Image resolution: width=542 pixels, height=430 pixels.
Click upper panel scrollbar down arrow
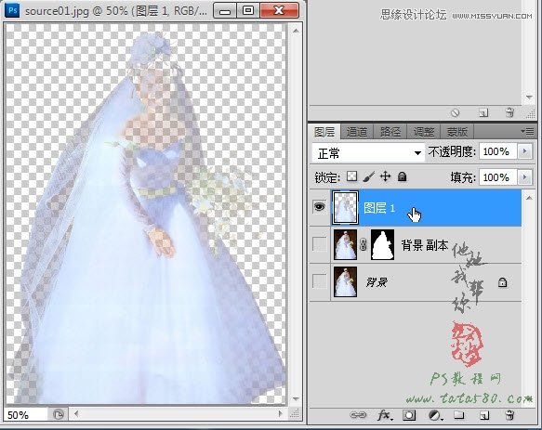pos(528,98)
